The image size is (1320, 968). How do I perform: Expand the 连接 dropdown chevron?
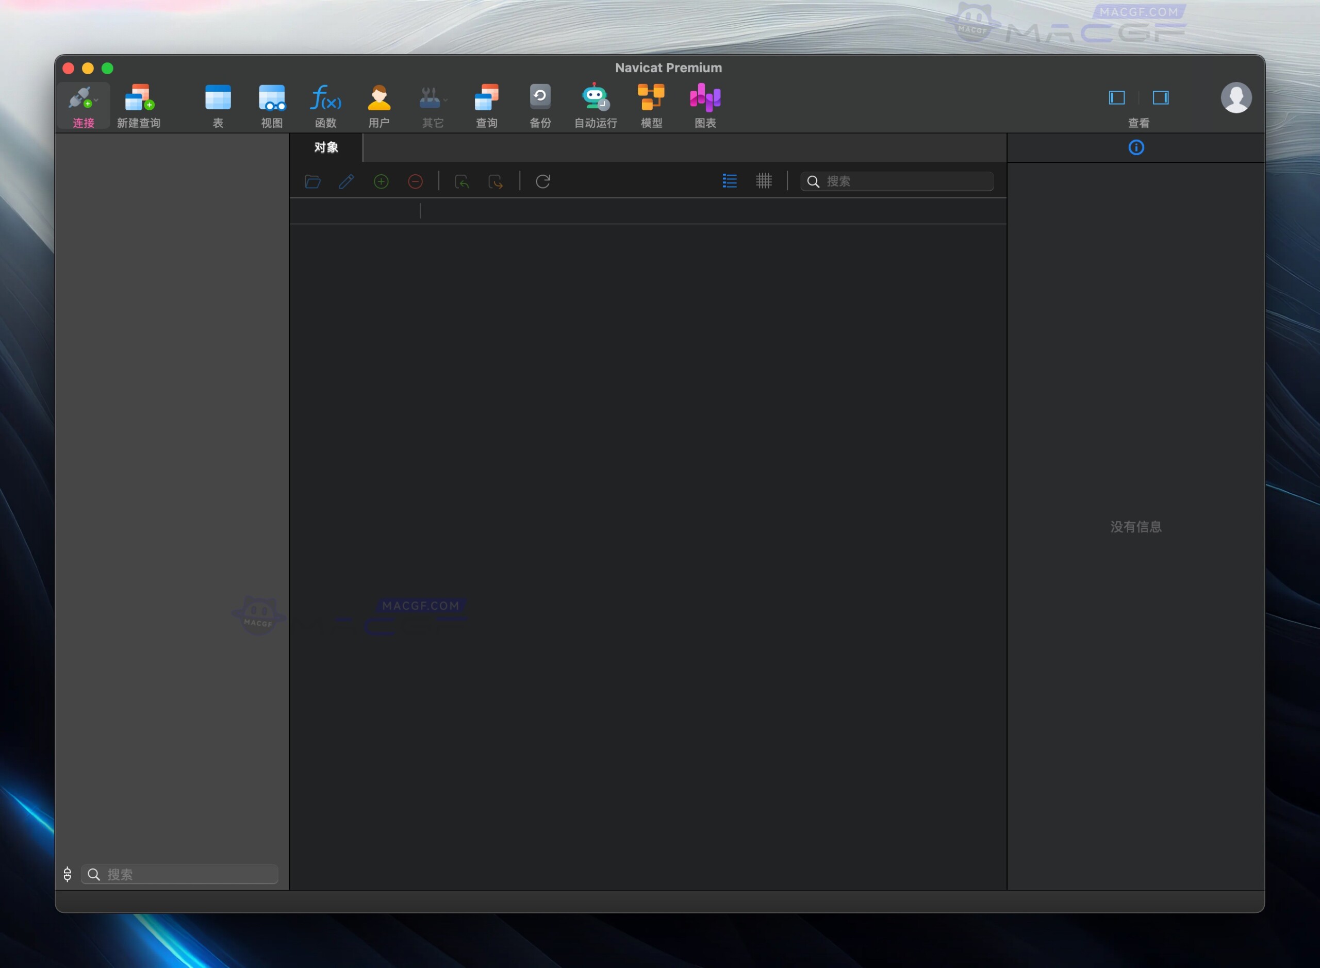coord(96,101)
